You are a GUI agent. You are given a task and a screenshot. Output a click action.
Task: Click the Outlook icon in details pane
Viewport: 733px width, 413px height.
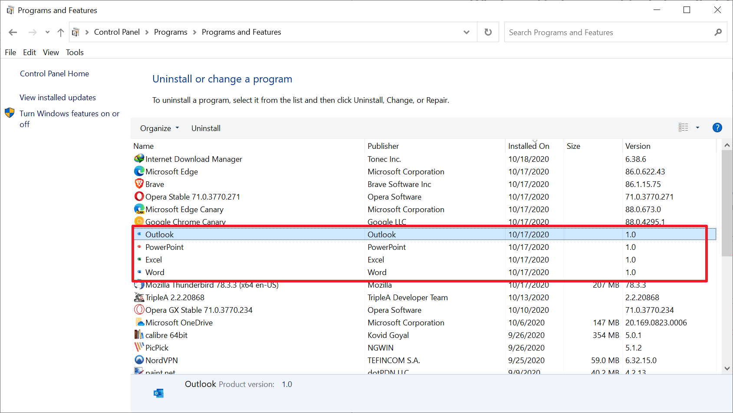159,393
